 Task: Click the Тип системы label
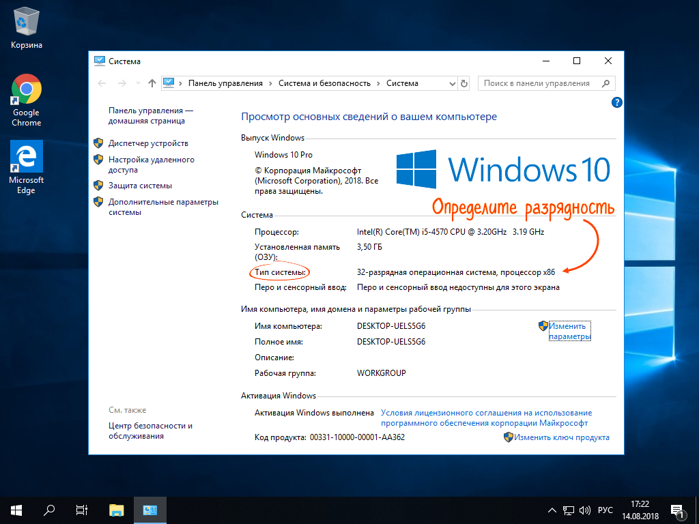pyautogui.click(x=281, y=272)
